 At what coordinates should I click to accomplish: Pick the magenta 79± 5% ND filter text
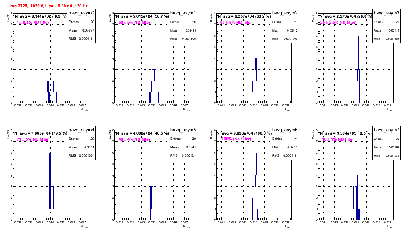[33, 139]
